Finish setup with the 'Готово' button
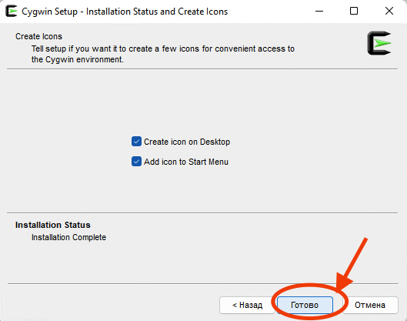Screen dimensions: 407x321 [x=305, y=305]
